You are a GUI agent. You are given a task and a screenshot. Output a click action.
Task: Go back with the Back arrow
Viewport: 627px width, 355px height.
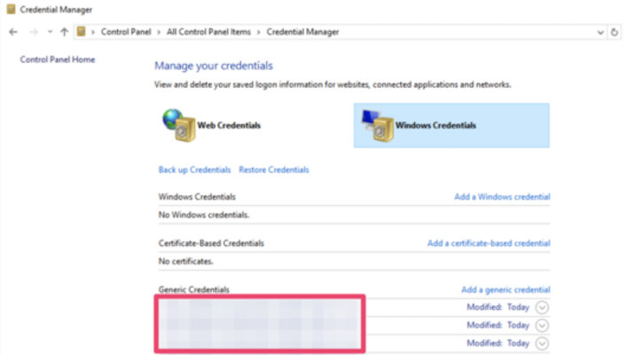[12, 31]
